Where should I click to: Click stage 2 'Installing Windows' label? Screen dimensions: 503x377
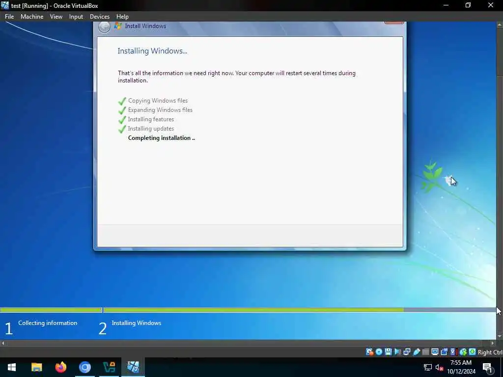tap(137, 323)
